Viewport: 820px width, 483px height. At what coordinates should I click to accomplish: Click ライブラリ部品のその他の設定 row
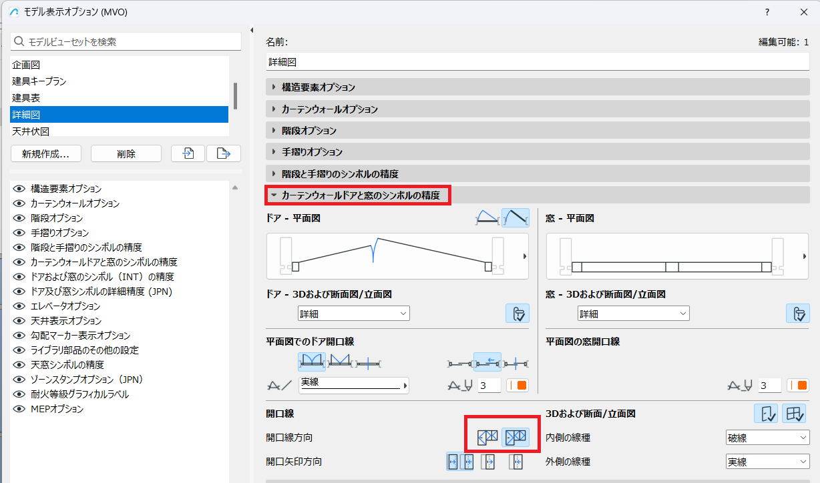pyautogui.click(x=121, y=350)
